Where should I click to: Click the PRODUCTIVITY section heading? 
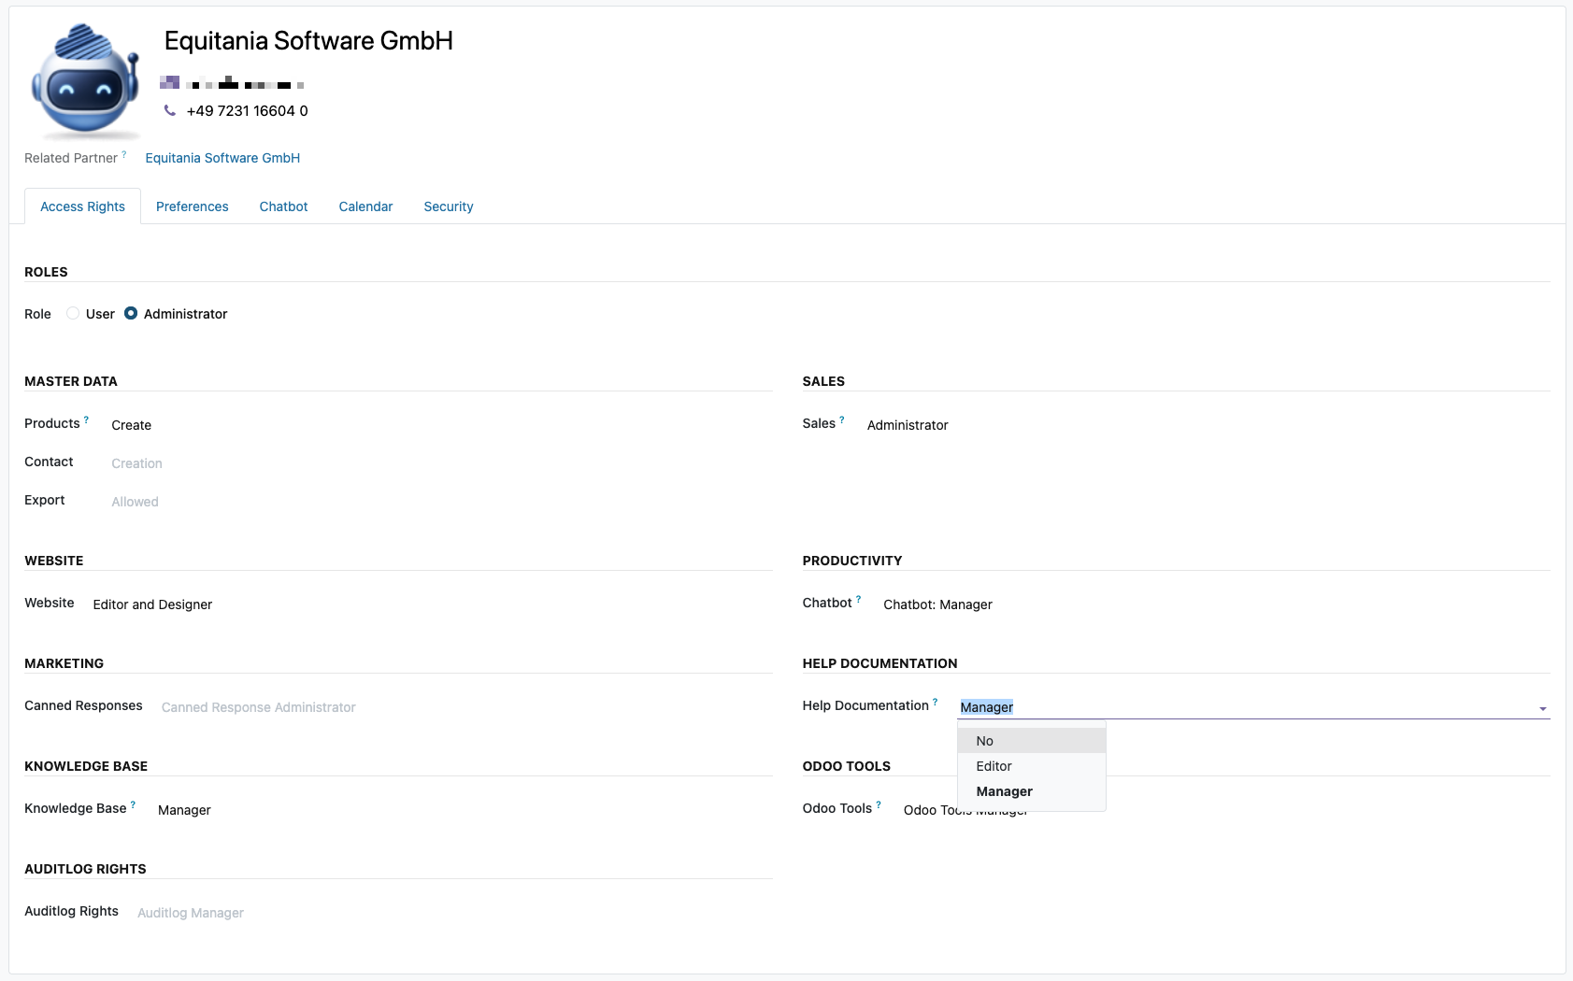[852, 561]
